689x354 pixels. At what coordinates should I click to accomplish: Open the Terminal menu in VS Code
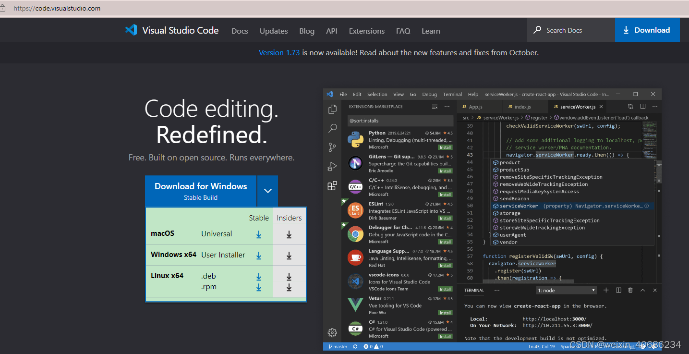pos(452,94)
